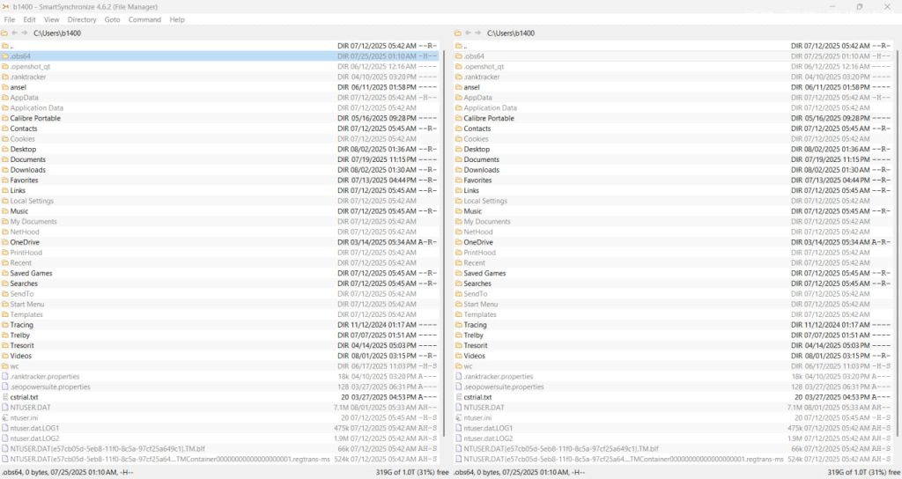The width and height of the screenshot is (902, 479).
Task: Click the ansel folder icon in left pane
Action: 5,87
